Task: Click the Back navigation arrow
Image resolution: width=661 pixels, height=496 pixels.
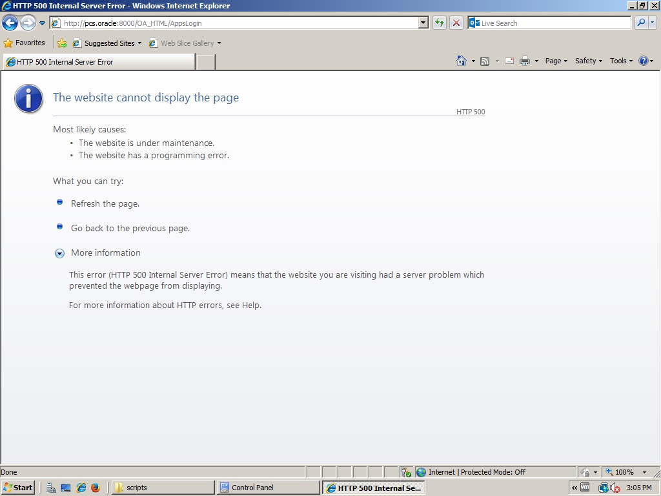Action: (x=10, y=23)
